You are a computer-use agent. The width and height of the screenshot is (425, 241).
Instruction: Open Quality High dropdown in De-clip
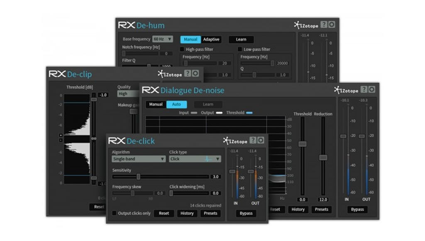pos(129,94)
